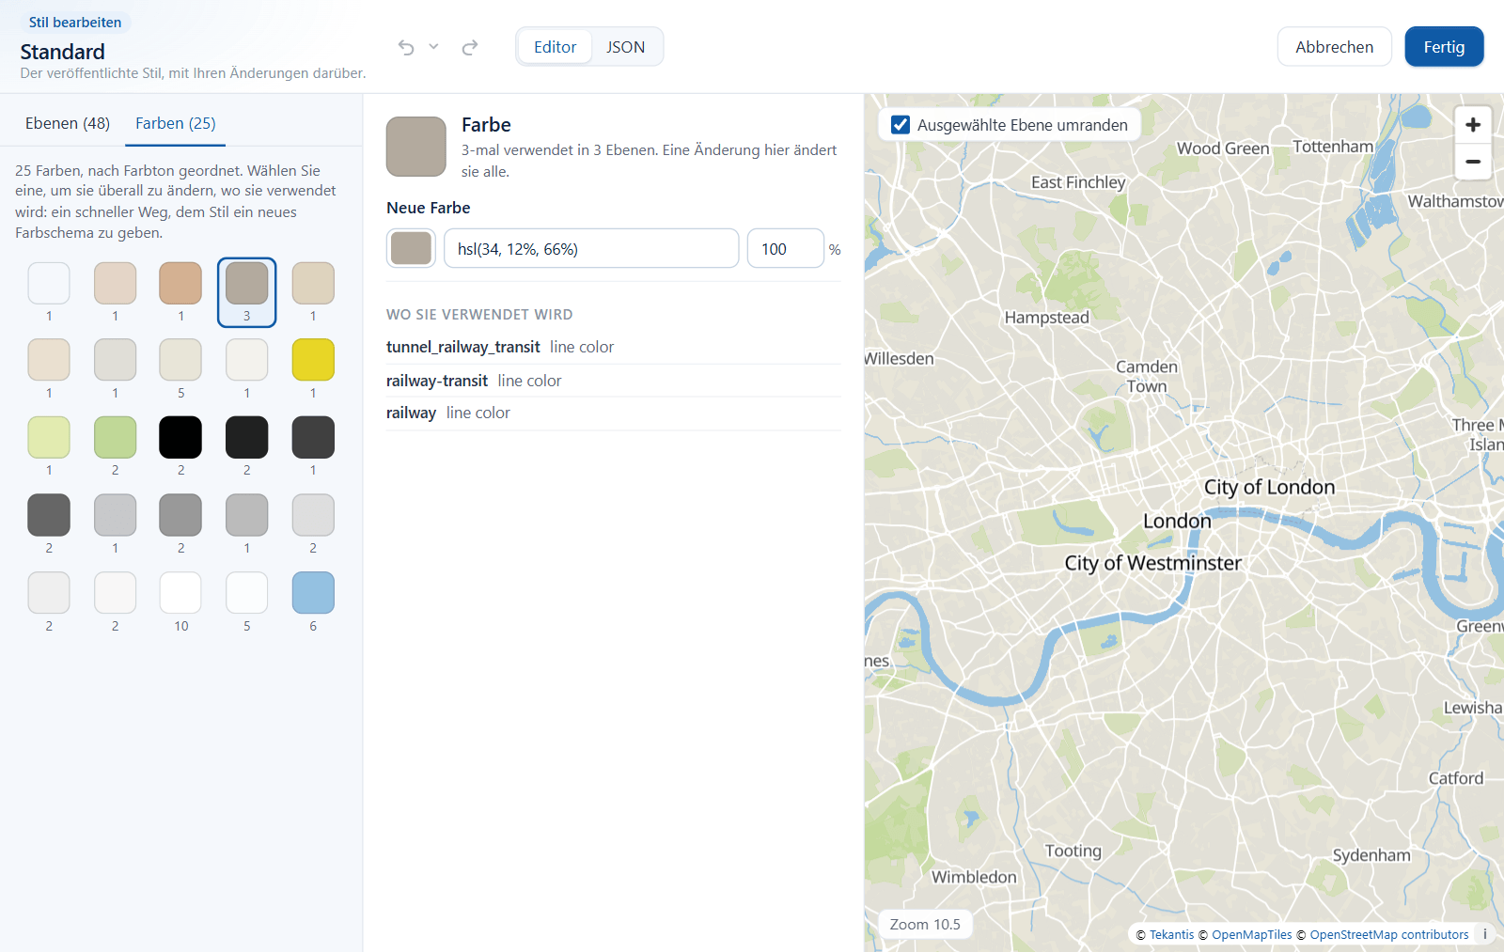Viewport: 1504px width, 952px height.
Task: Click the undo arrow icon
Action: (x=406, y=47)
